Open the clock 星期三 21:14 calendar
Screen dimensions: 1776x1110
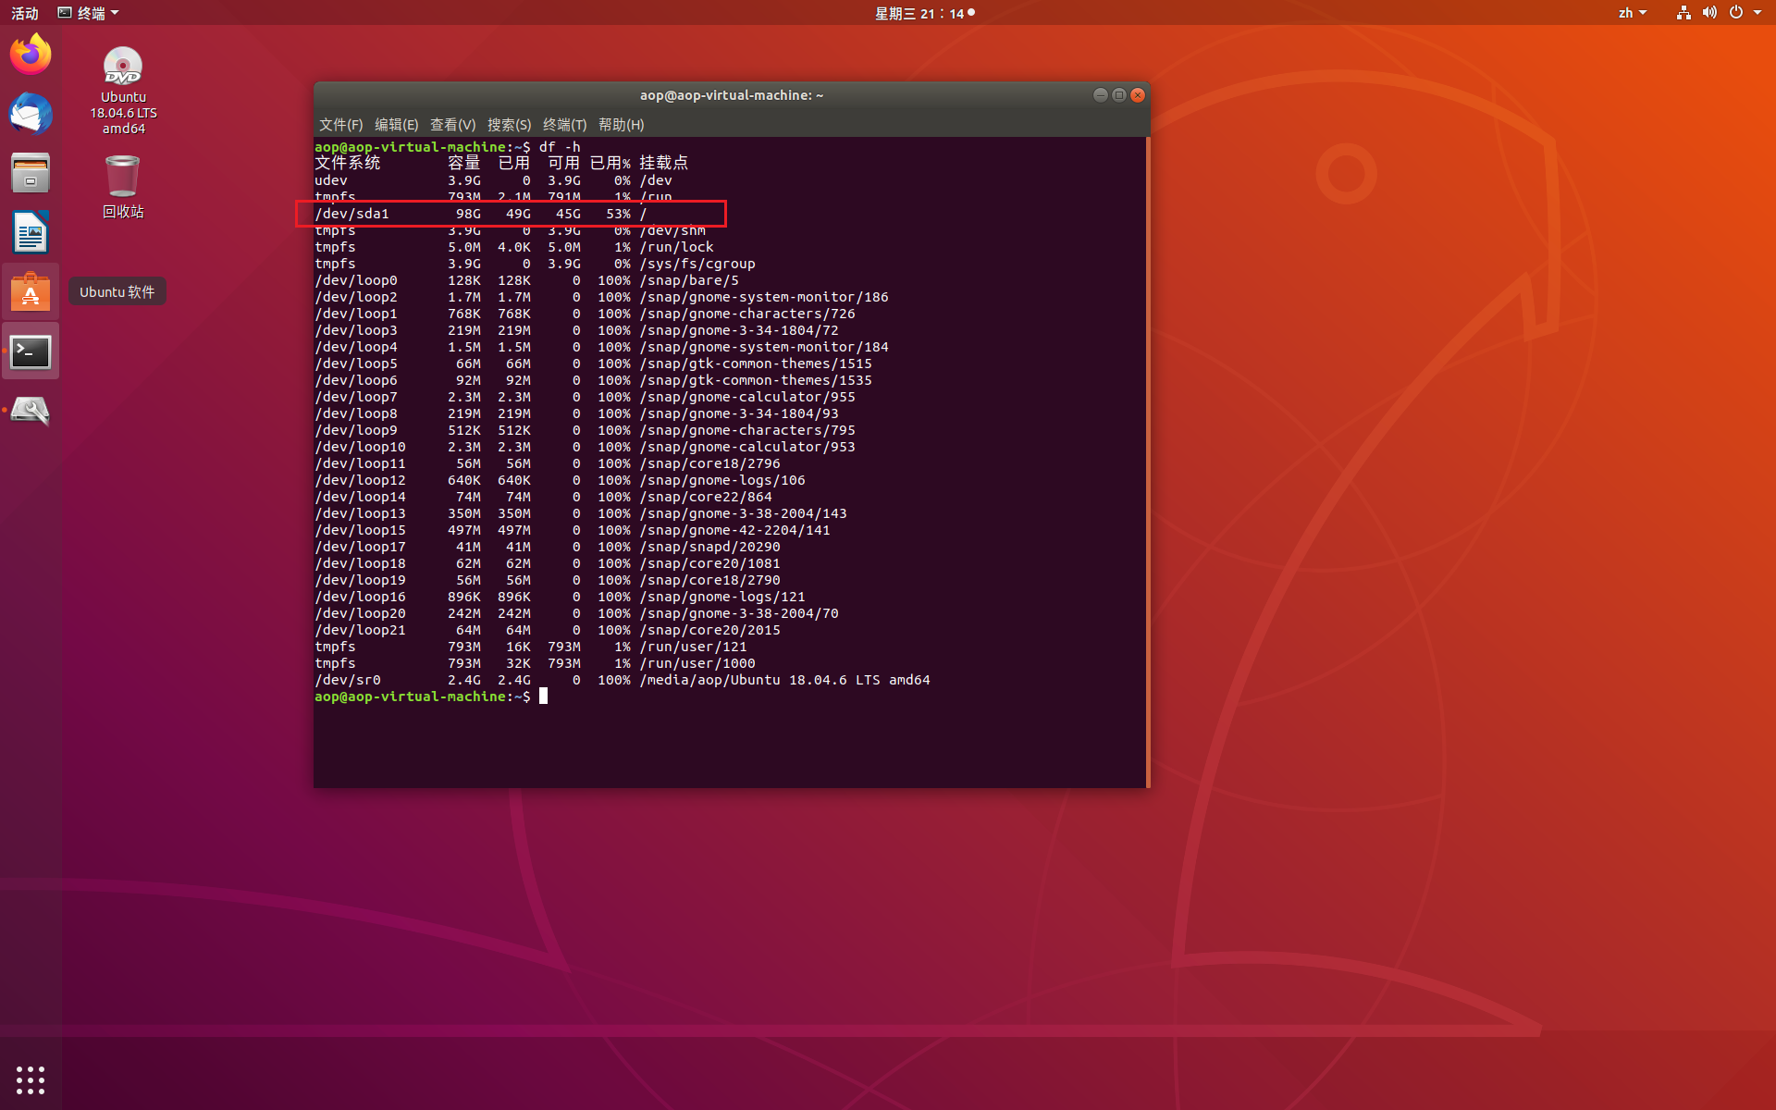(924, 13)
